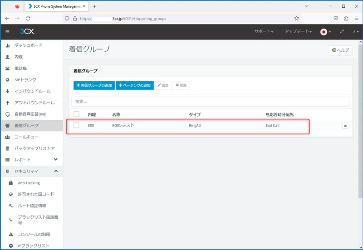
Task: Focus the 検索 search field
Action: pos(211,102)
